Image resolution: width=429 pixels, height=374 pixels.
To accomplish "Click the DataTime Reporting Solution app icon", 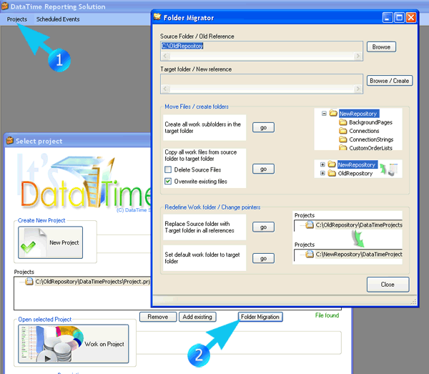I will coord(5,6).
